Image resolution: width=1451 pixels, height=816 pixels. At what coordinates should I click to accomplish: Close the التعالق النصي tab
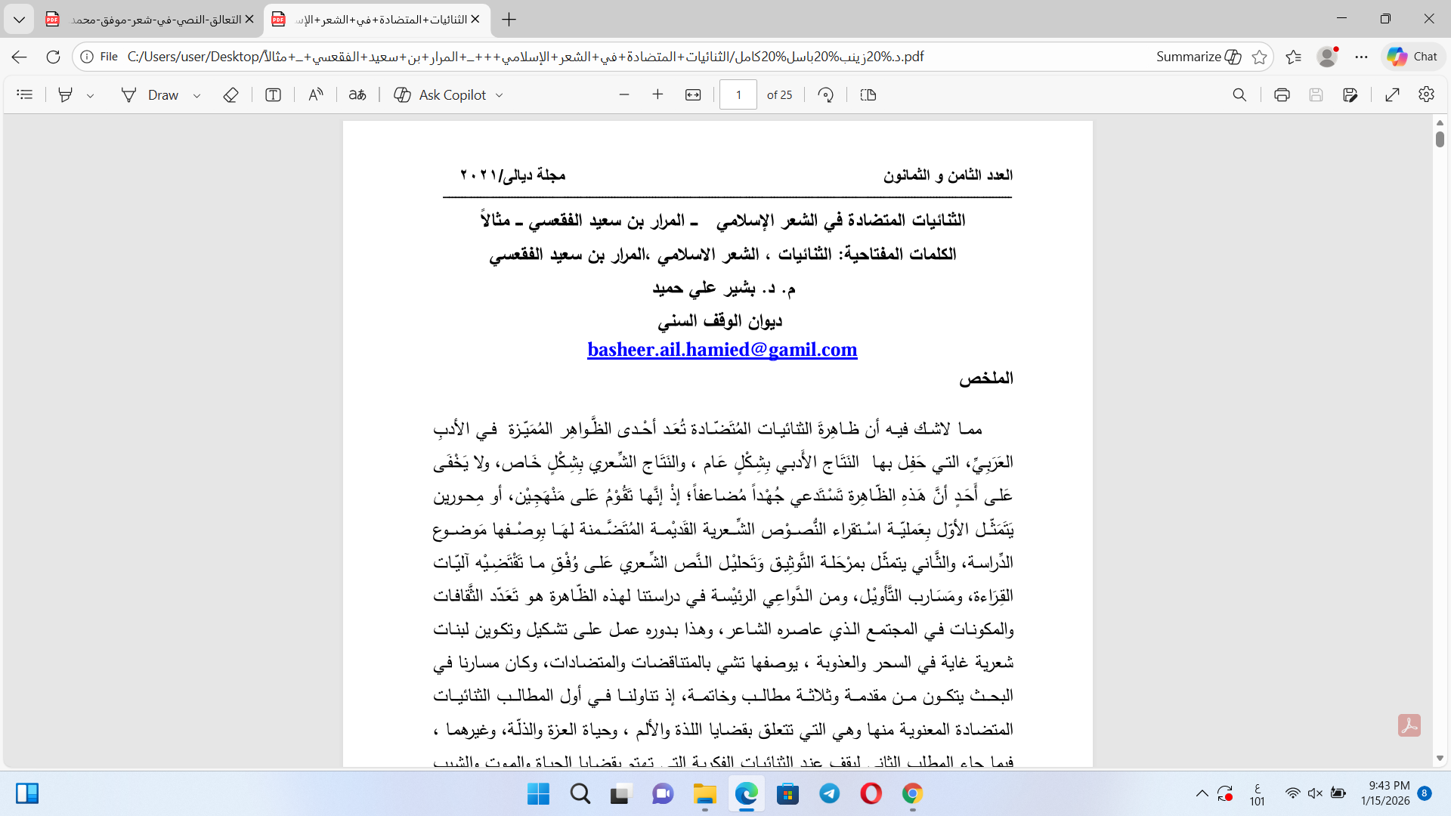point(249,20)
